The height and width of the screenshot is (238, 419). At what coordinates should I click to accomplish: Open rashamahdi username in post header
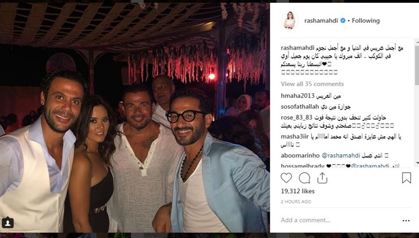(321, 20)
